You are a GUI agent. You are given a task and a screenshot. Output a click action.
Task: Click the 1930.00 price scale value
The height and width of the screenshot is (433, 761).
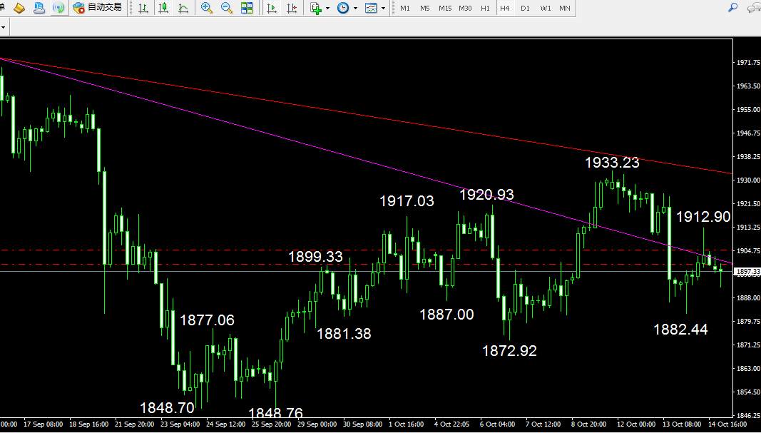pyautogui.click(x=748, y=180)
